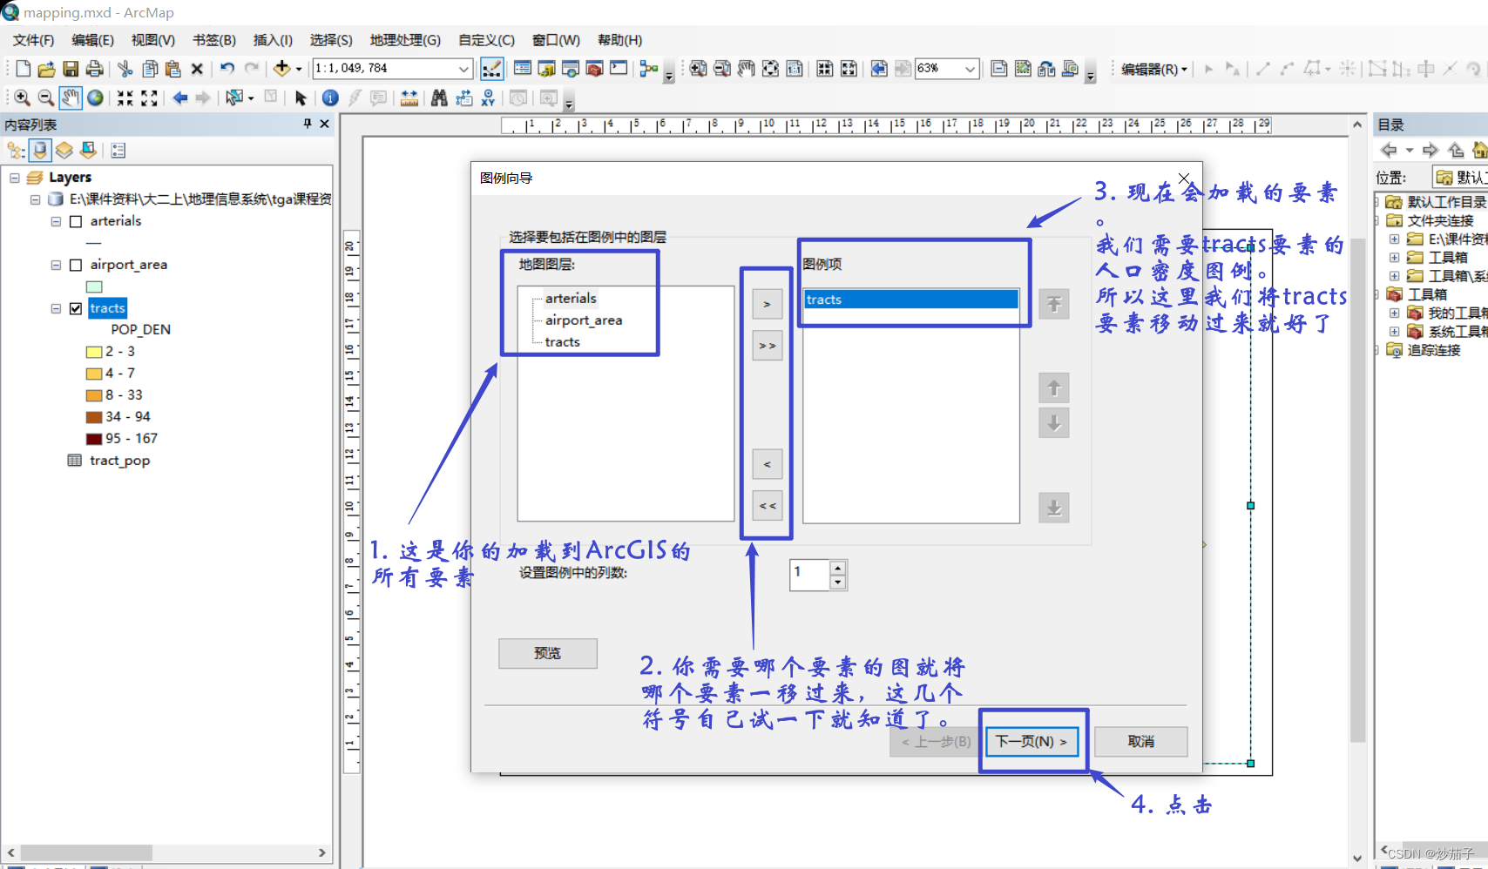The height and width of the screenshot is (869, 1488).
Task: Select arterials in 地图图层 list
Action: pyautogui.click(x=571, y=299)
